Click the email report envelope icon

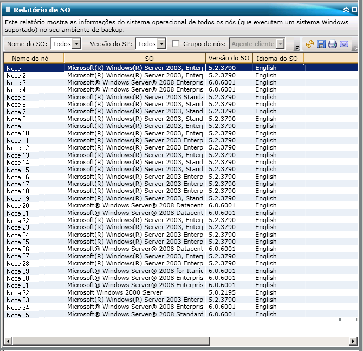344,44
